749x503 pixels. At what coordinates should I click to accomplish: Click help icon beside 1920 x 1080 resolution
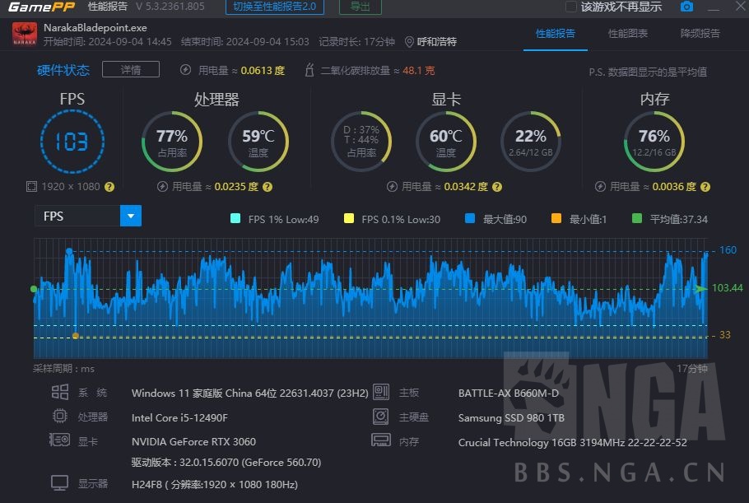pyautogui.click(x=109, y=187)
